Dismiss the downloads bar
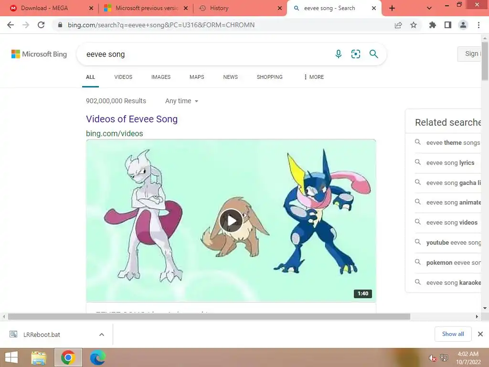This screenshot has height=367, width=489. point(480,334)
